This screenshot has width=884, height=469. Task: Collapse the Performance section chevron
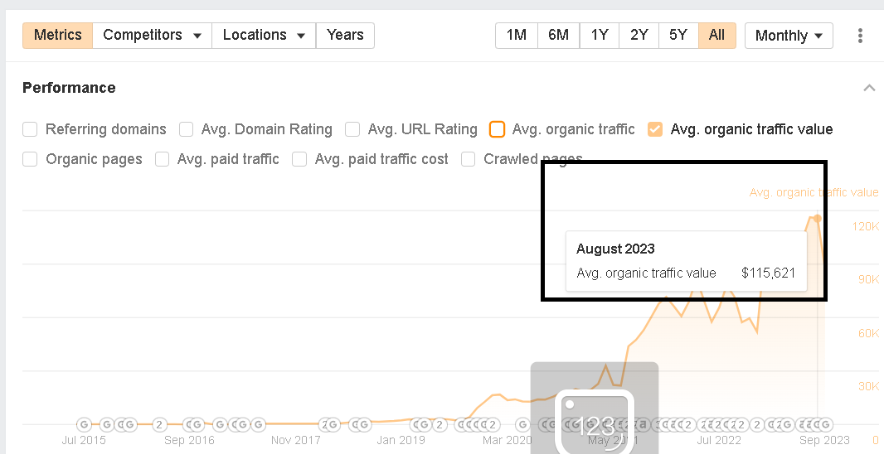[869, 88]
